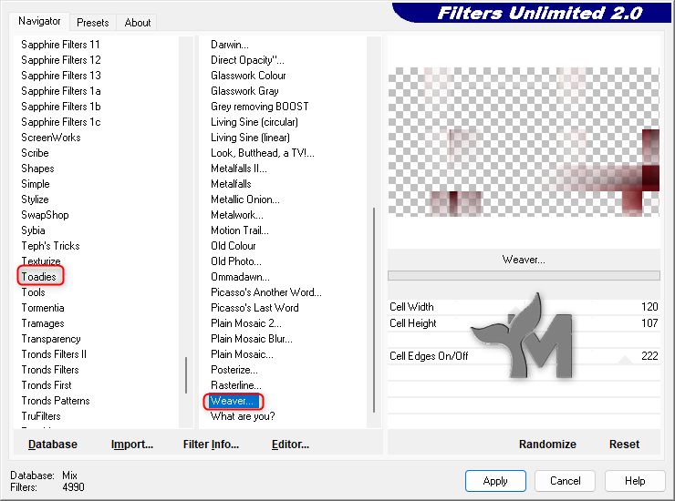
Task: Select Sapphire Filters 1a category
Action: coord(61,91)
